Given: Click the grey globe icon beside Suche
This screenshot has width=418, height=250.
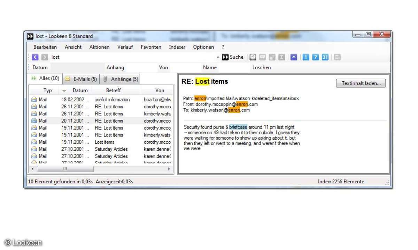Looking at the screenshot, I should 253,57.
